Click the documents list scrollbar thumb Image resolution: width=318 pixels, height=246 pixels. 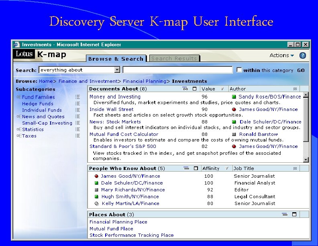tap(306, 119)
